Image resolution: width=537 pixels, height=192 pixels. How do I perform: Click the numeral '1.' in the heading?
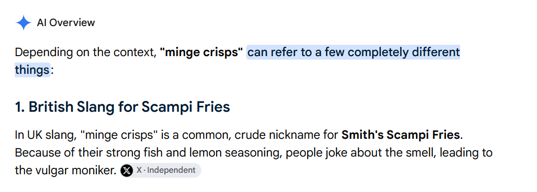[x=20, y=107]
